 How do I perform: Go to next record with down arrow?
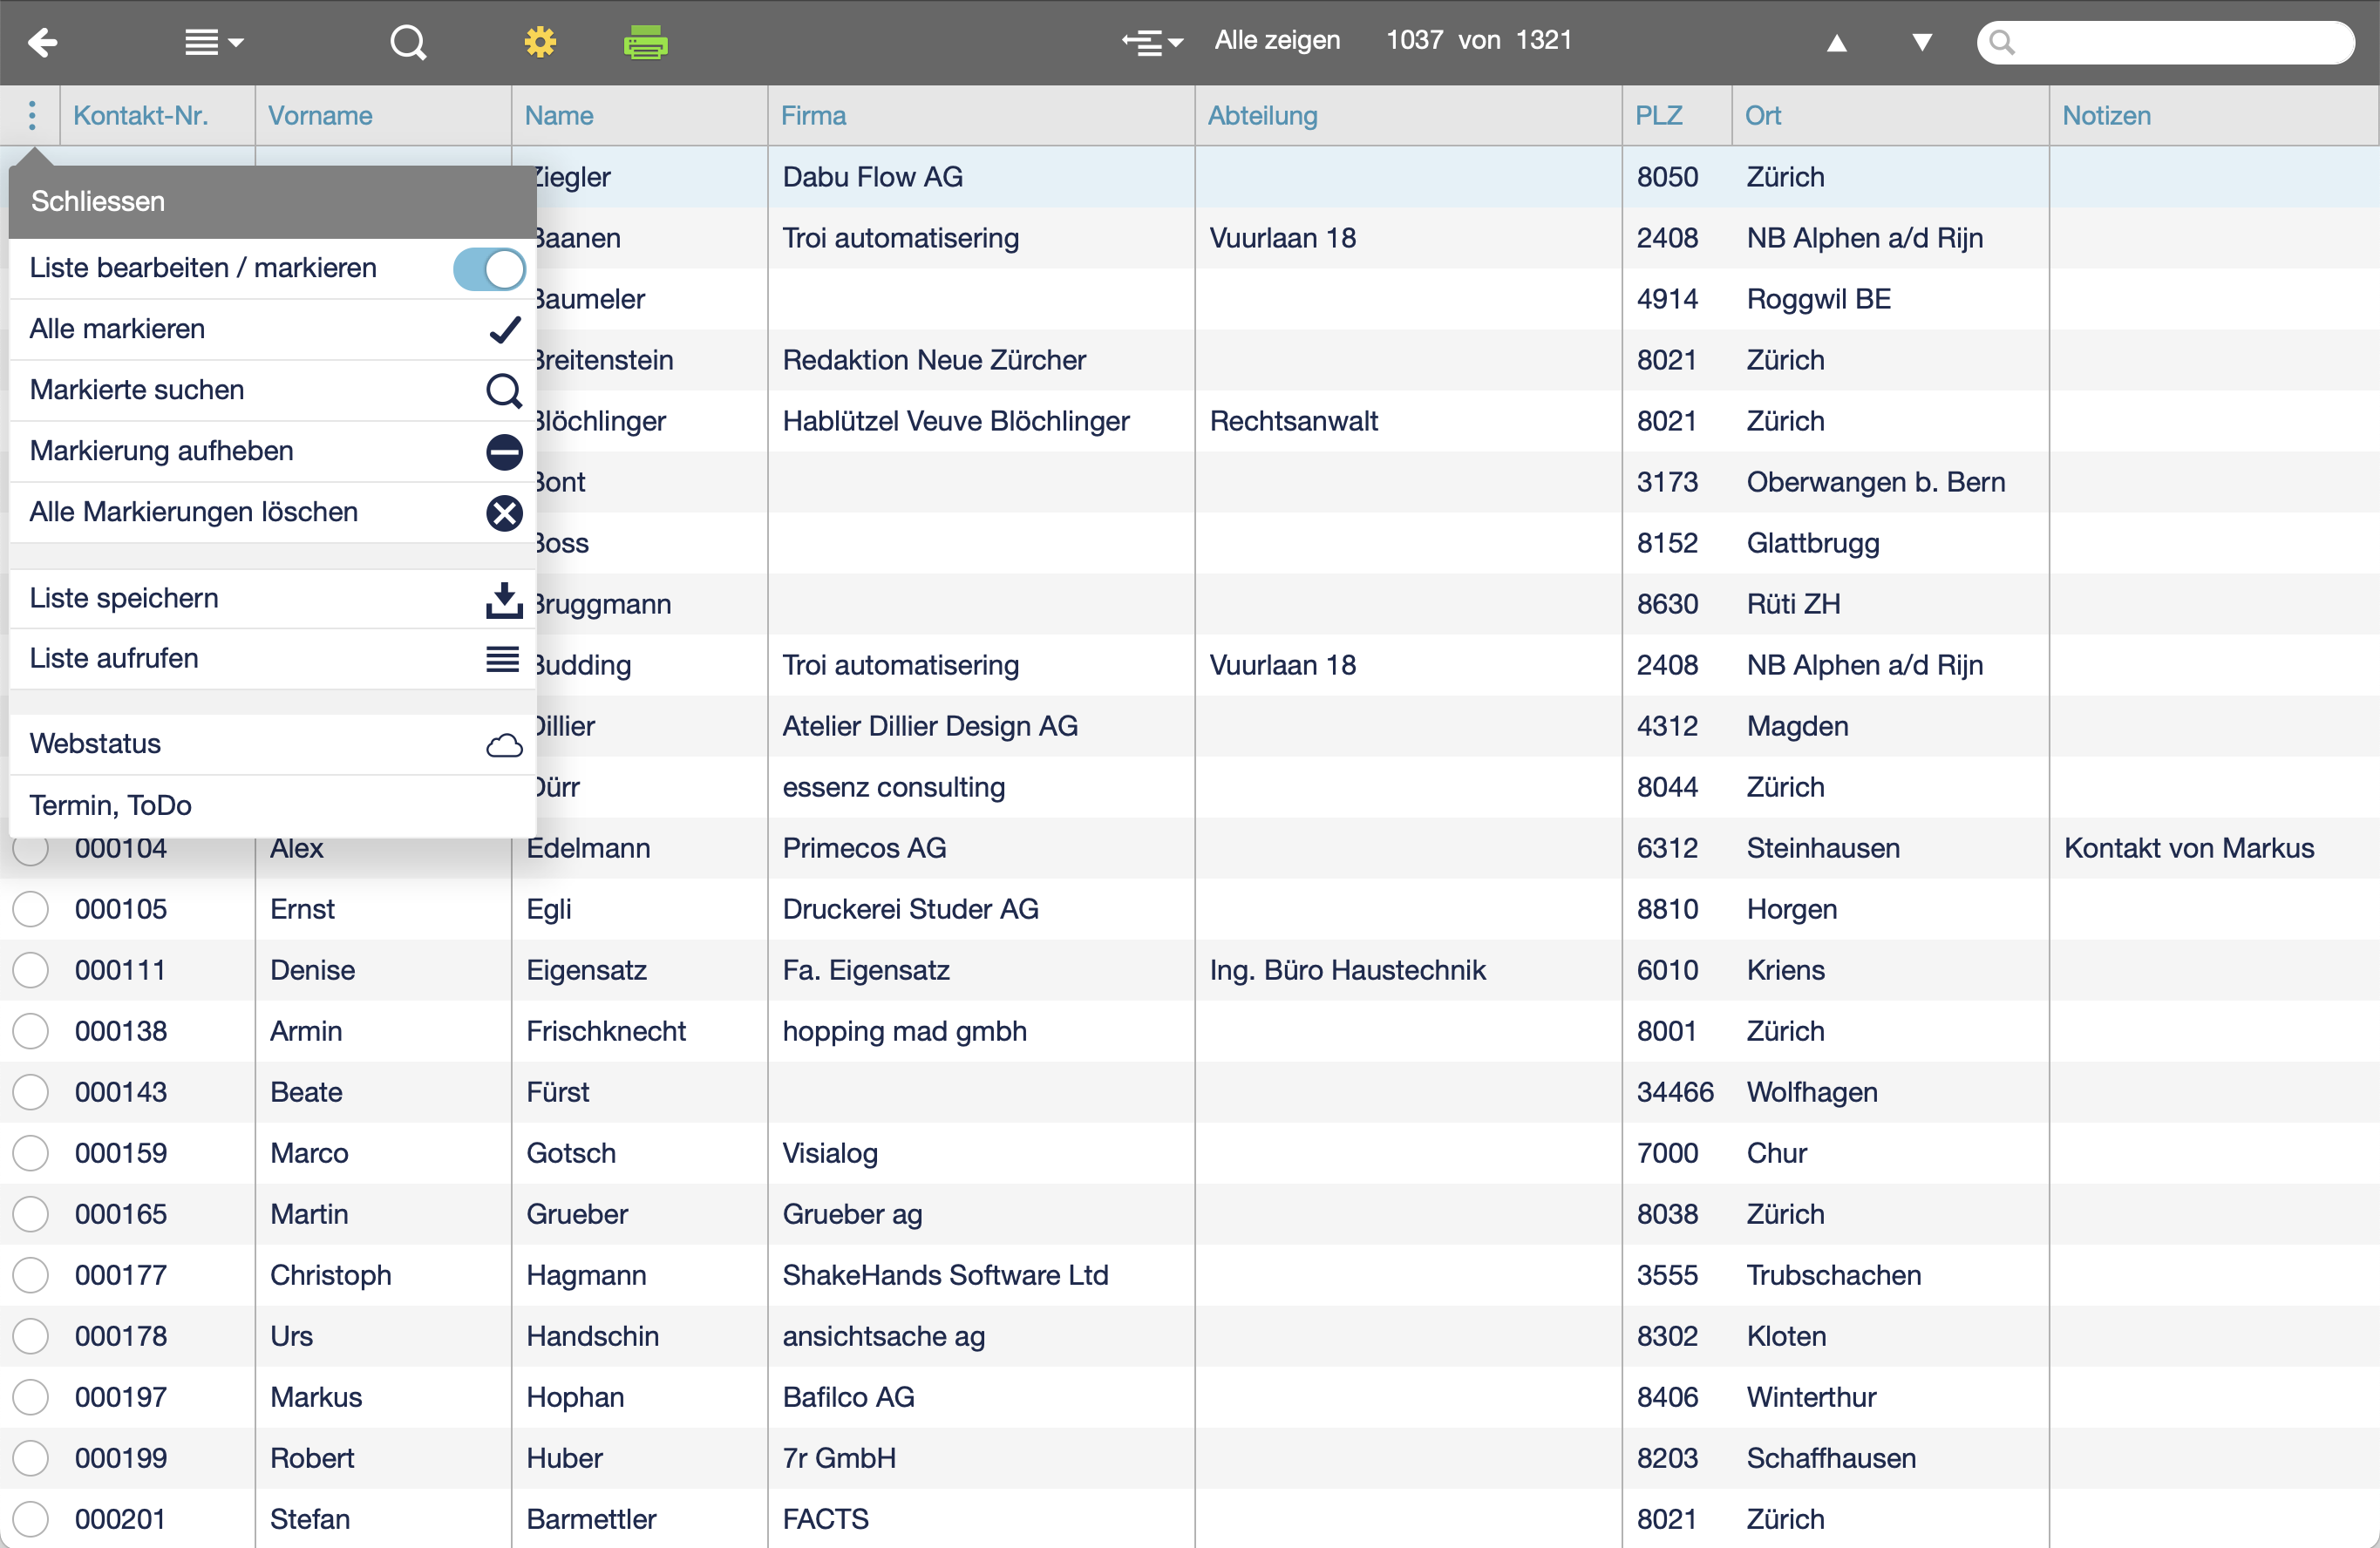(1921, 42)
